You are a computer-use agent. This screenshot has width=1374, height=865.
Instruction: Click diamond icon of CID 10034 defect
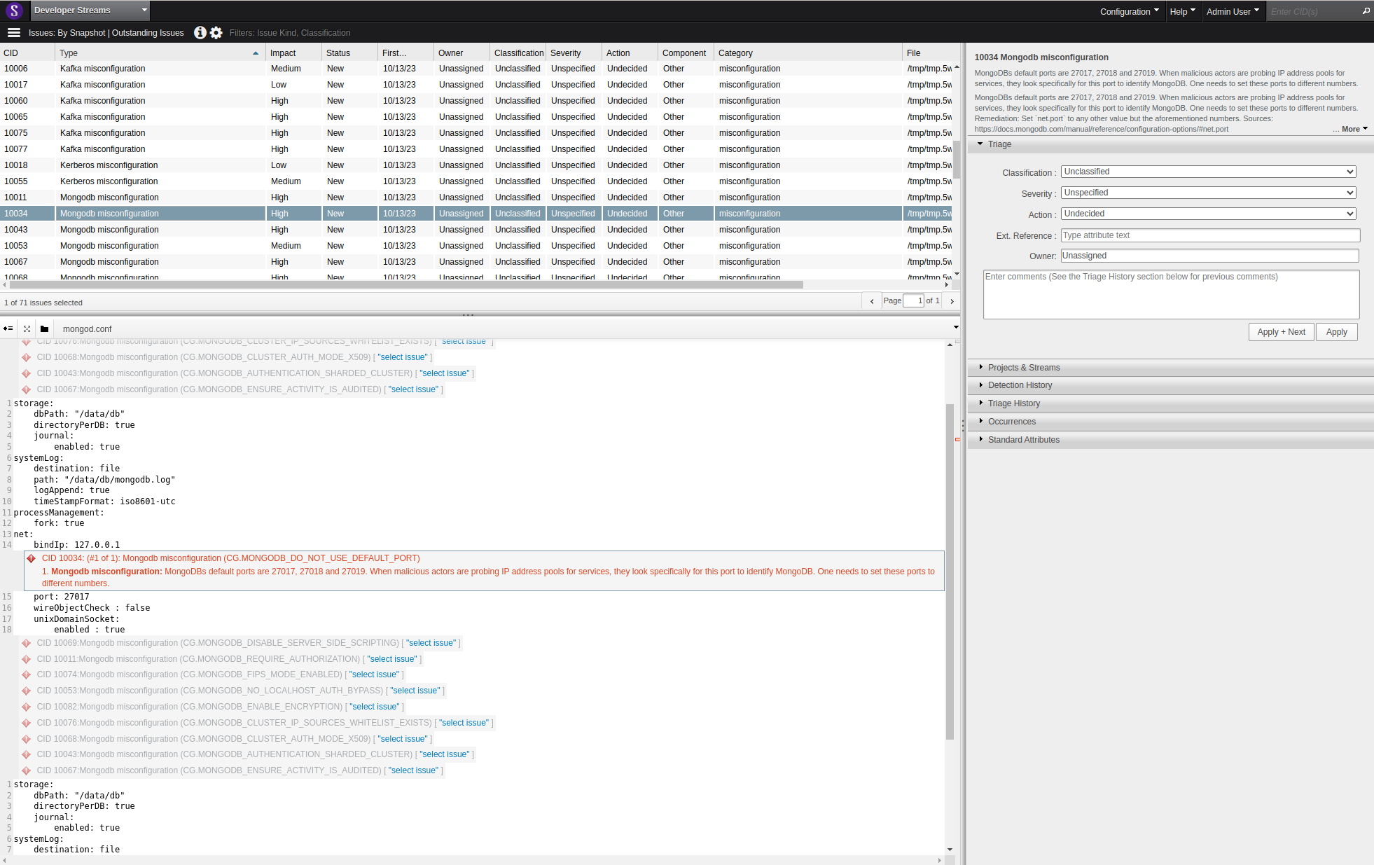[31, 558]
